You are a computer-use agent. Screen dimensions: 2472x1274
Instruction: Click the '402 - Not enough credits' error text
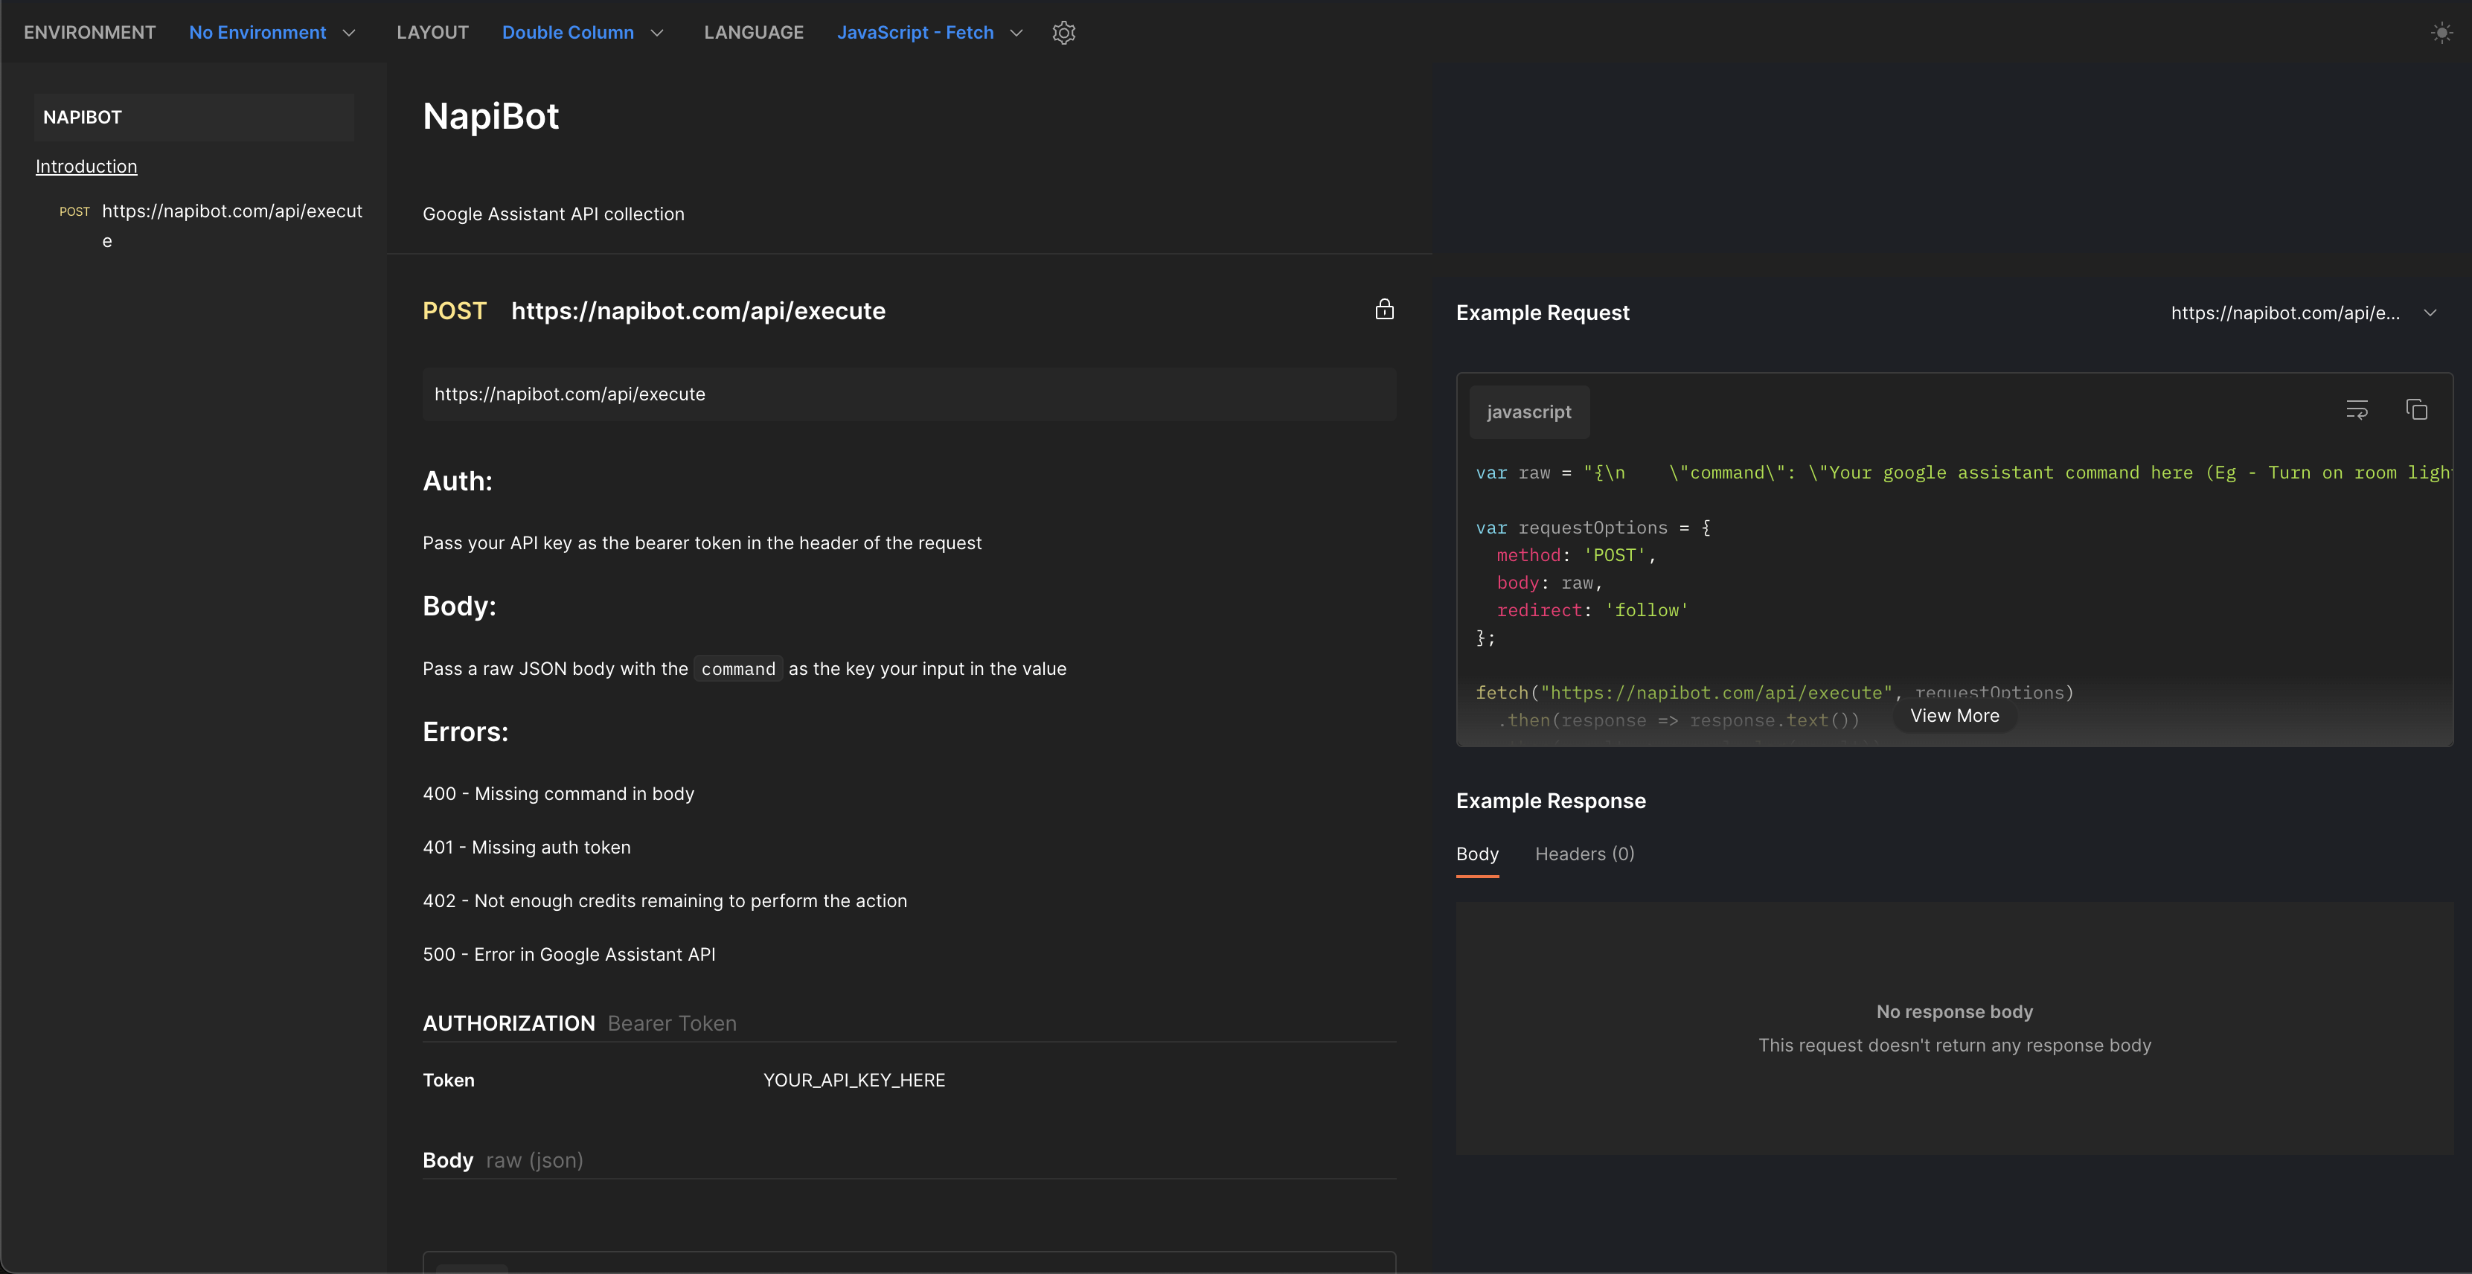click(665, 901)
